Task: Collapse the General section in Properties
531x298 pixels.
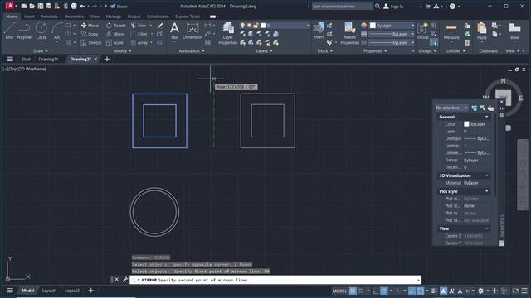Action: pyautogui.click(x=487, y=117)
